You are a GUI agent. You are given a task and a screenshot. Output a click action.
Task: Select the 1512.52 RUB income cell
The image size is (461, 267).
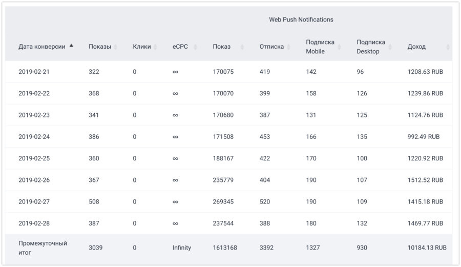coord(425,180)
